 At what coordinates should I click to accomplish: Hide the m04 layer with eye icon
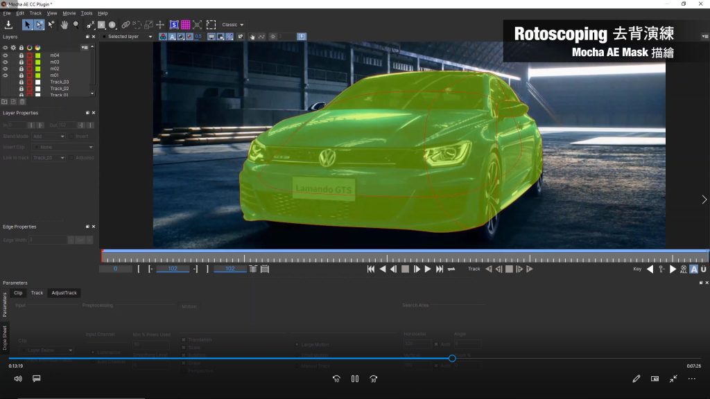(x=6, y=55)
